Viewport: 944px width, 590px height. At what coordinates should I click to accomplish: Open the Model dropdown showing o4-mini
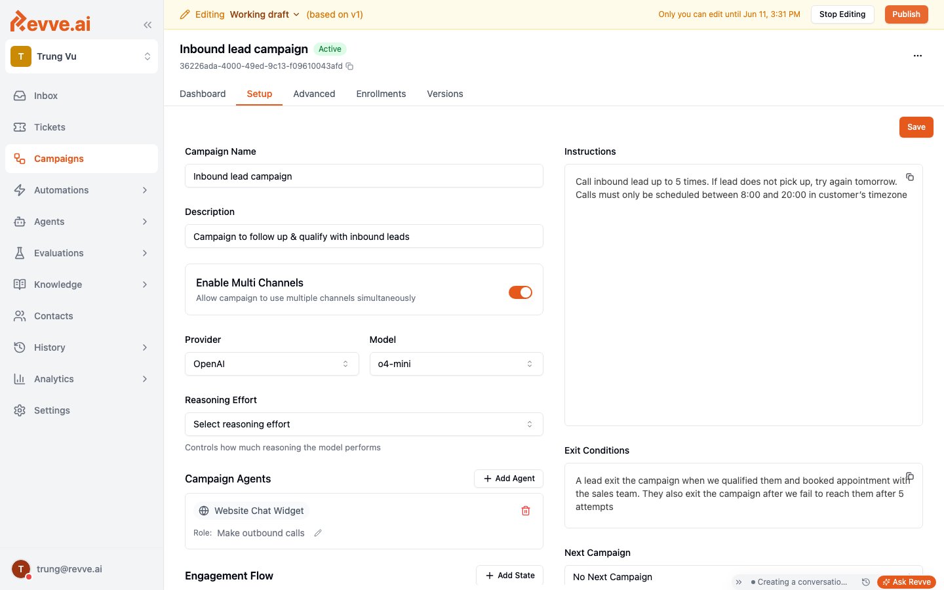(456, 364)
